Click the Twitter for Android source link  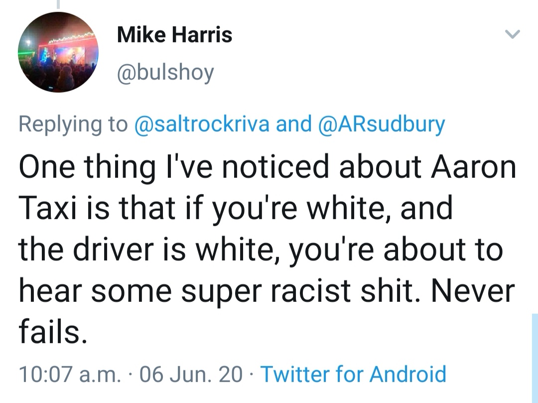[x=353, y=374]
